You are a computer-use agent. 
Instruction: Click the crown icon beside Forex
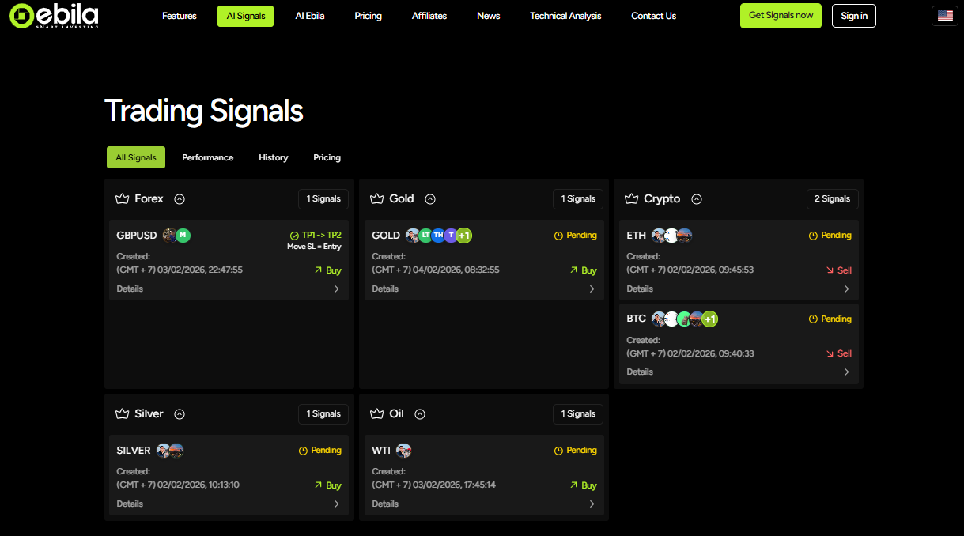122,199
